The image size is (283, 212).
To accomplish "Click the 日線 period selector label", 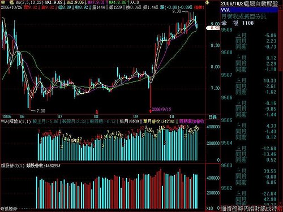I will [x=212, y=117].
